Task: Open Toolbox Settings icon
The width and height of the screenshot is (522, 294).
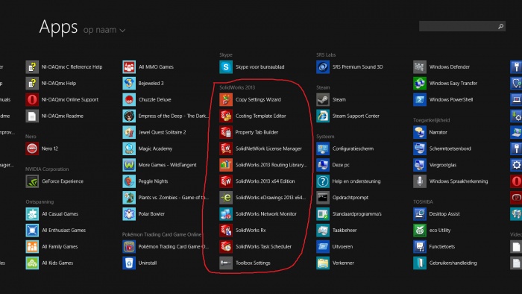Action: tap(226, 263)
